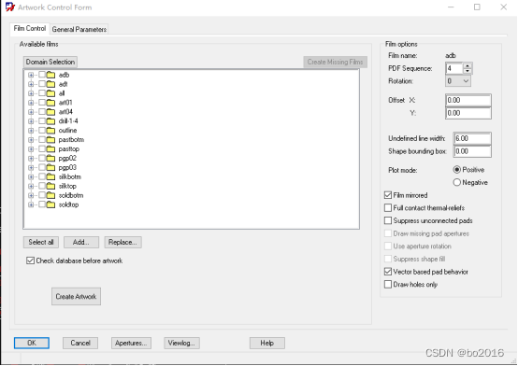Click the Add... button
518x366 pixels.
[81, 242]
